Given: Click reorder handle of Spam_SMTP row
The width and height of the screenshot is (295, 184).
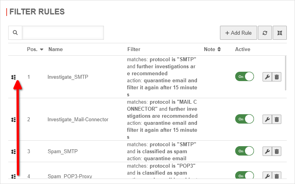Looking at the screenshot, I should point(14,151).
